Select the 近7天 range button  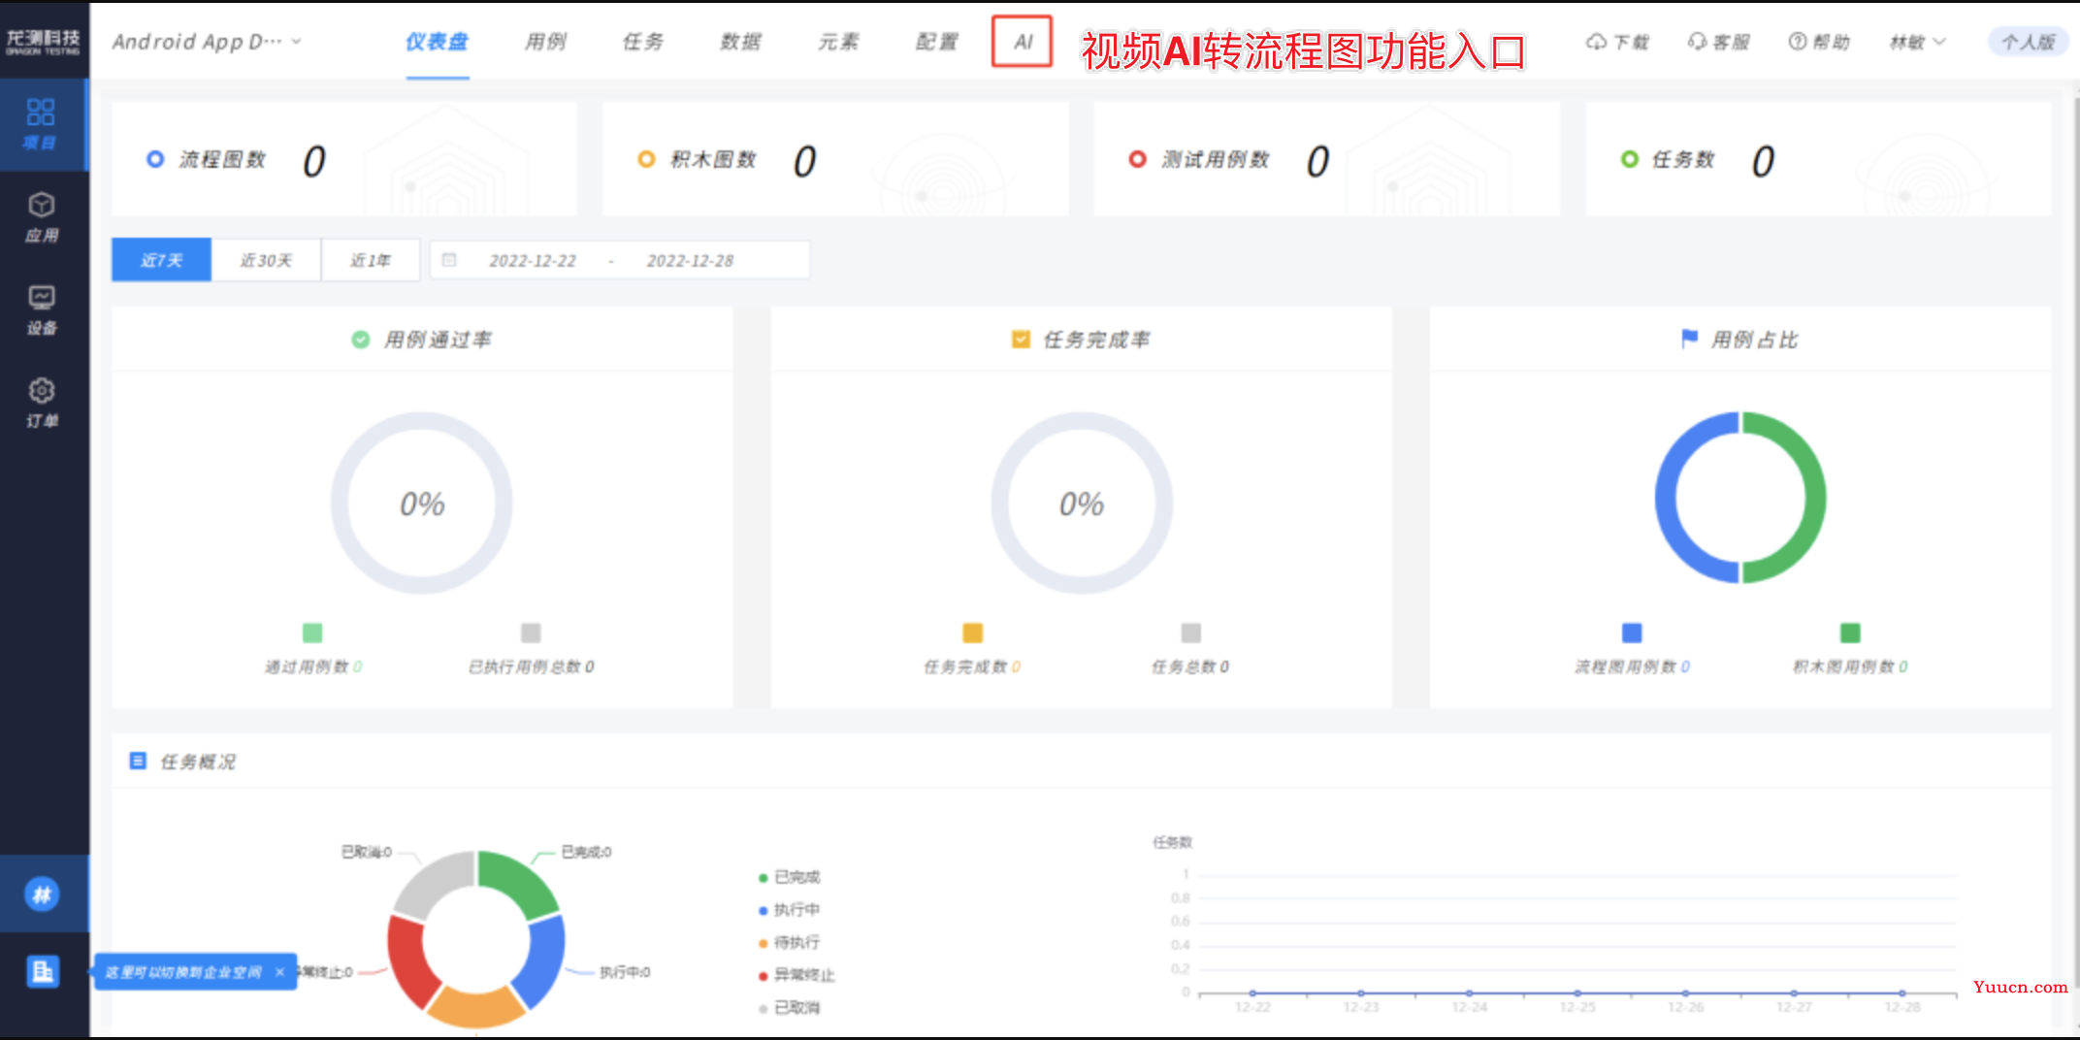(x=161, y=260)
